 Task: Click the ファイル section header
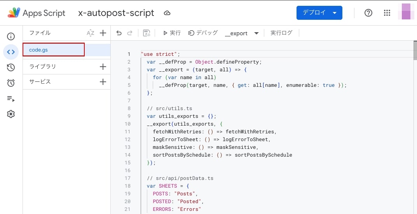tap(40, 33)
